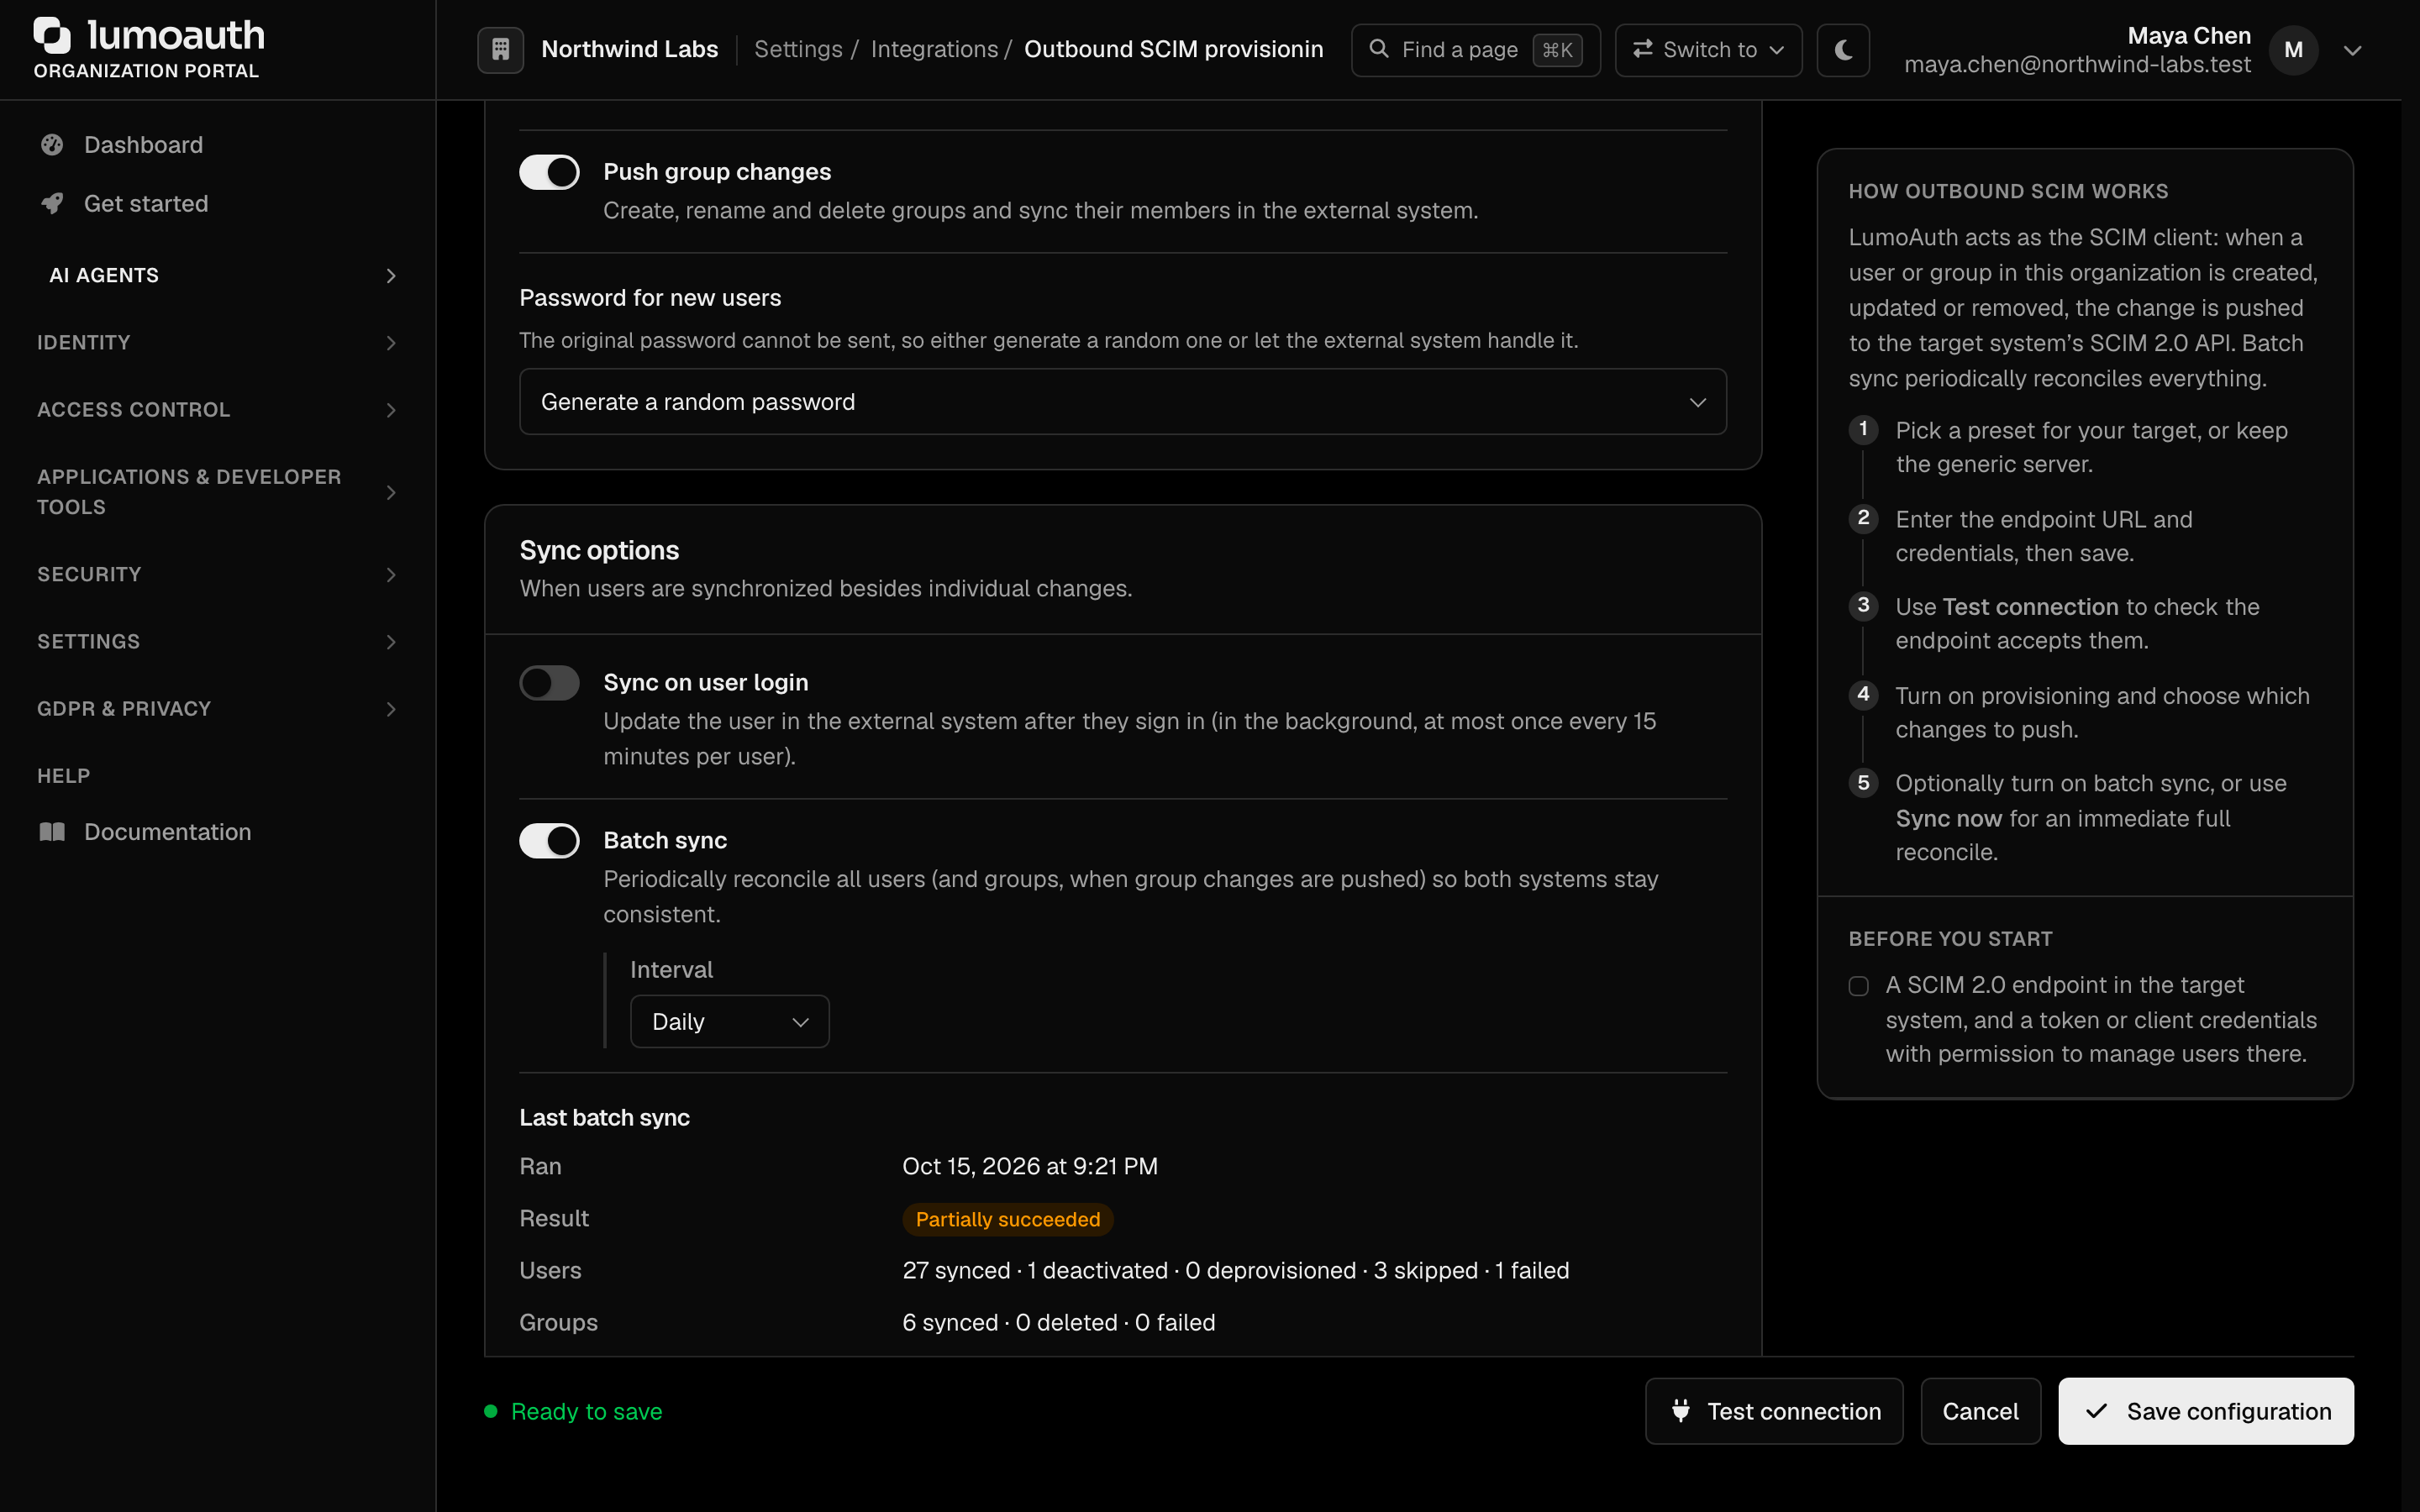This screenshot has width=2420, height=1512.
Task: Expand the Security sidebar section
Action: coord(218,575)
